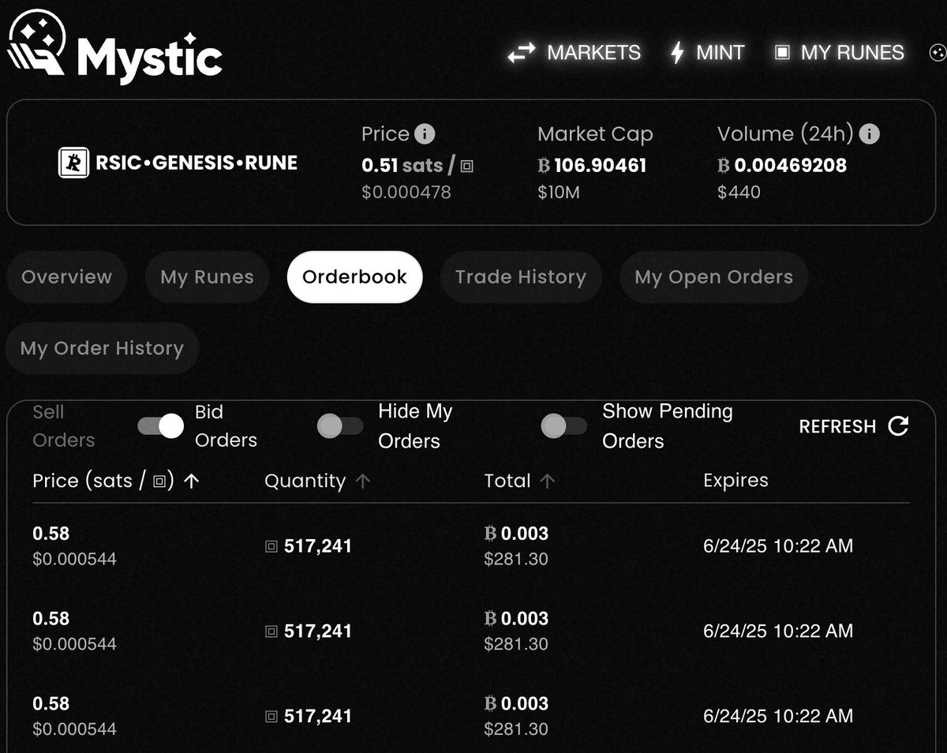Switch to the Trade History tab
The width and height of the screenshot is (947, 753).
520,277
